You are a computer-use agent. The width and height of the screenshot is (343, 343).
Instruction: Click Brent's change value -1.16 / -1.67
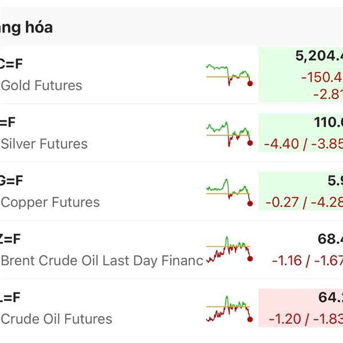(307, 261)
